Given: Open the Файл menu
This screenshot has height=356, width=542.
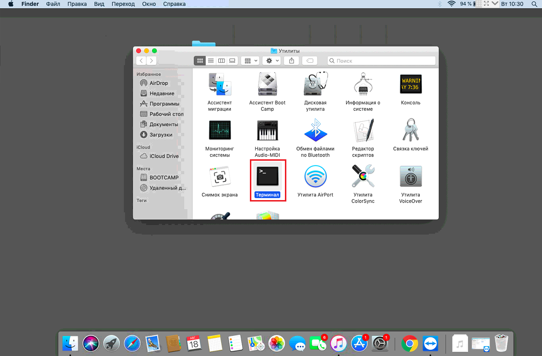Looking at the screenshot, I should click(53, 4).
